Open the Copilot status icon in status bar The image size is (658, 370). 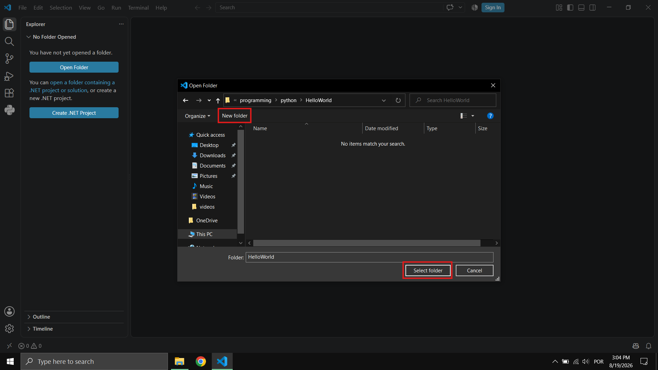pos(636,346)
